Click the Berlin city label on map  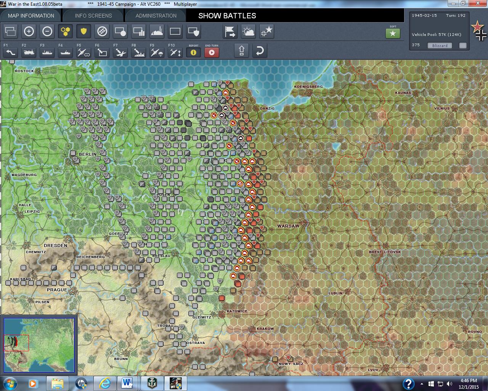(x=87, y=154)
